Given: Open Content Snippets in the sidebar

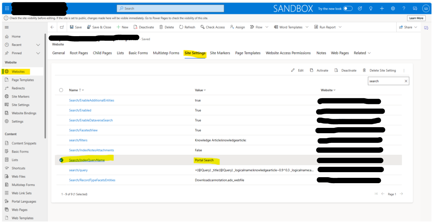Looking at the screenshot, I should pyautogui.click(x=24, y=143).
